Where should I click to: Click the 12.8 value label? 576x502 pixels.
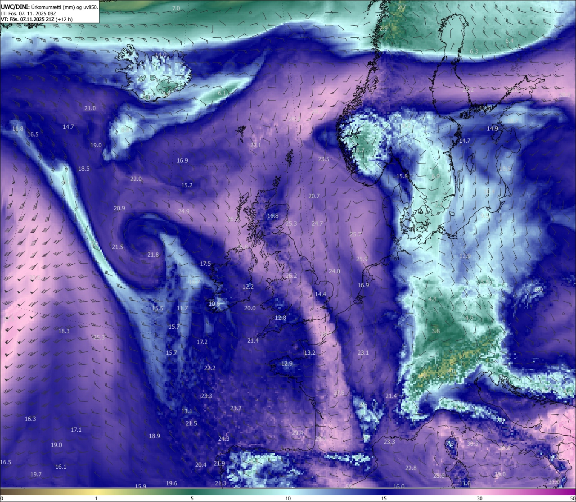coord(280,318)
